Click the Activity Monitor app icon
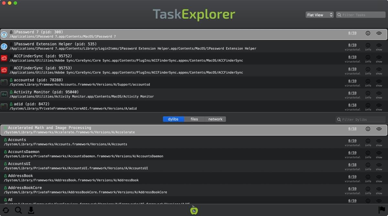 click(4, 94)
